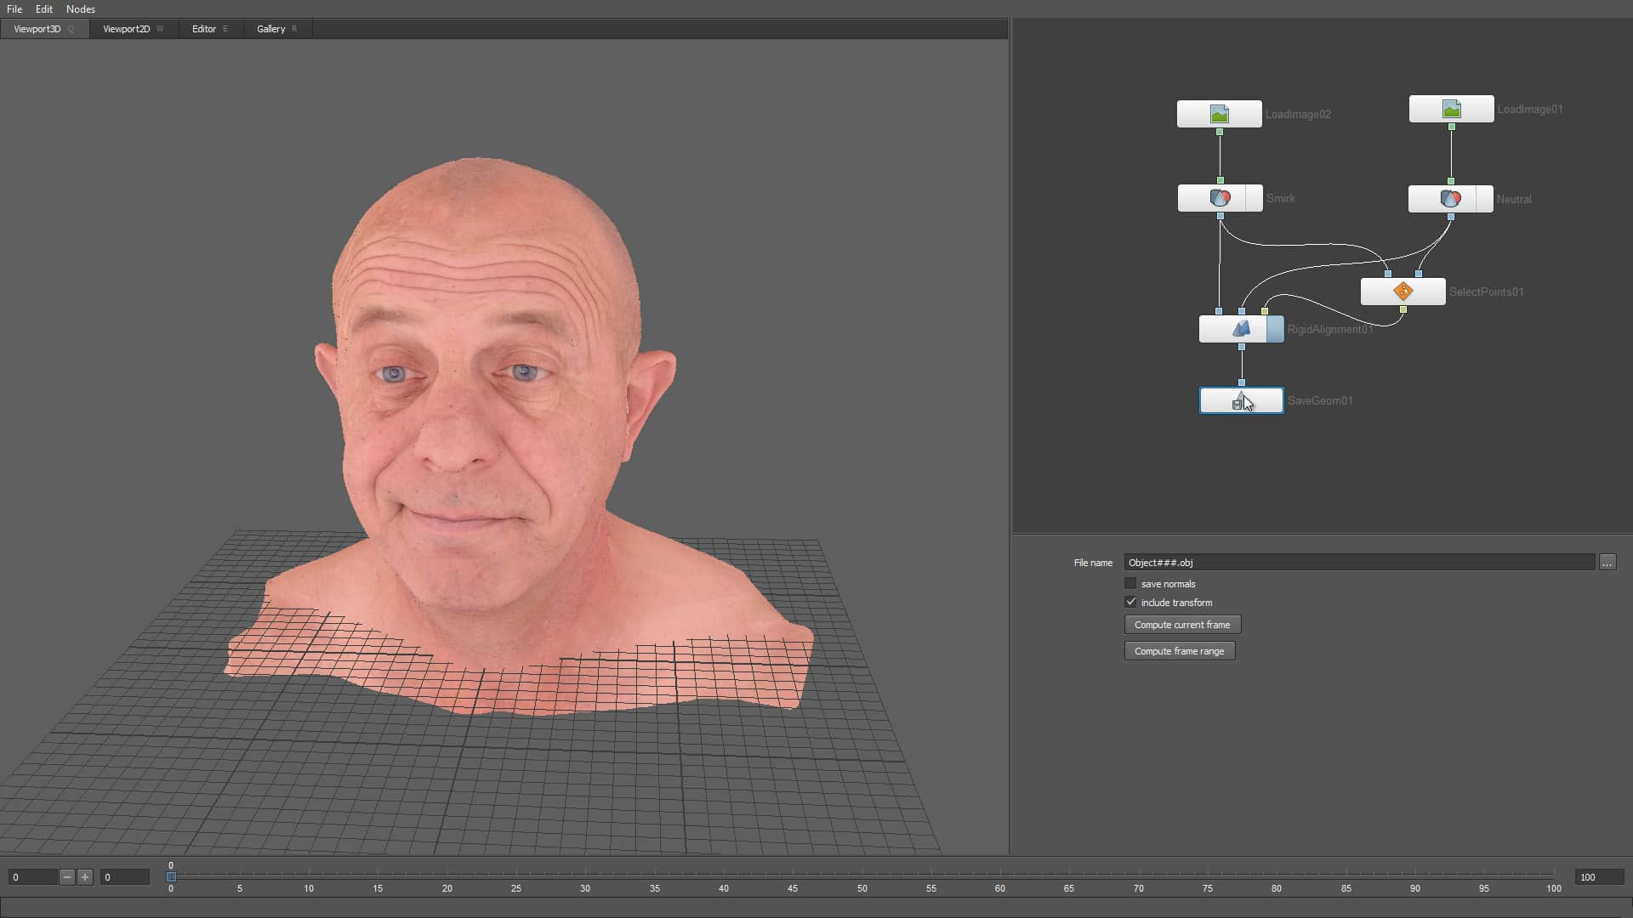This screenshot has width=1633, height=918.
Task: Select the SelectPoints01 node icon
Action: pos(1403,291)
